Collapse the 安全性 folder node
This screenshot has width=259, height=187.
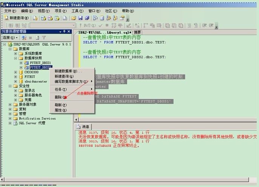click(10, 86)
